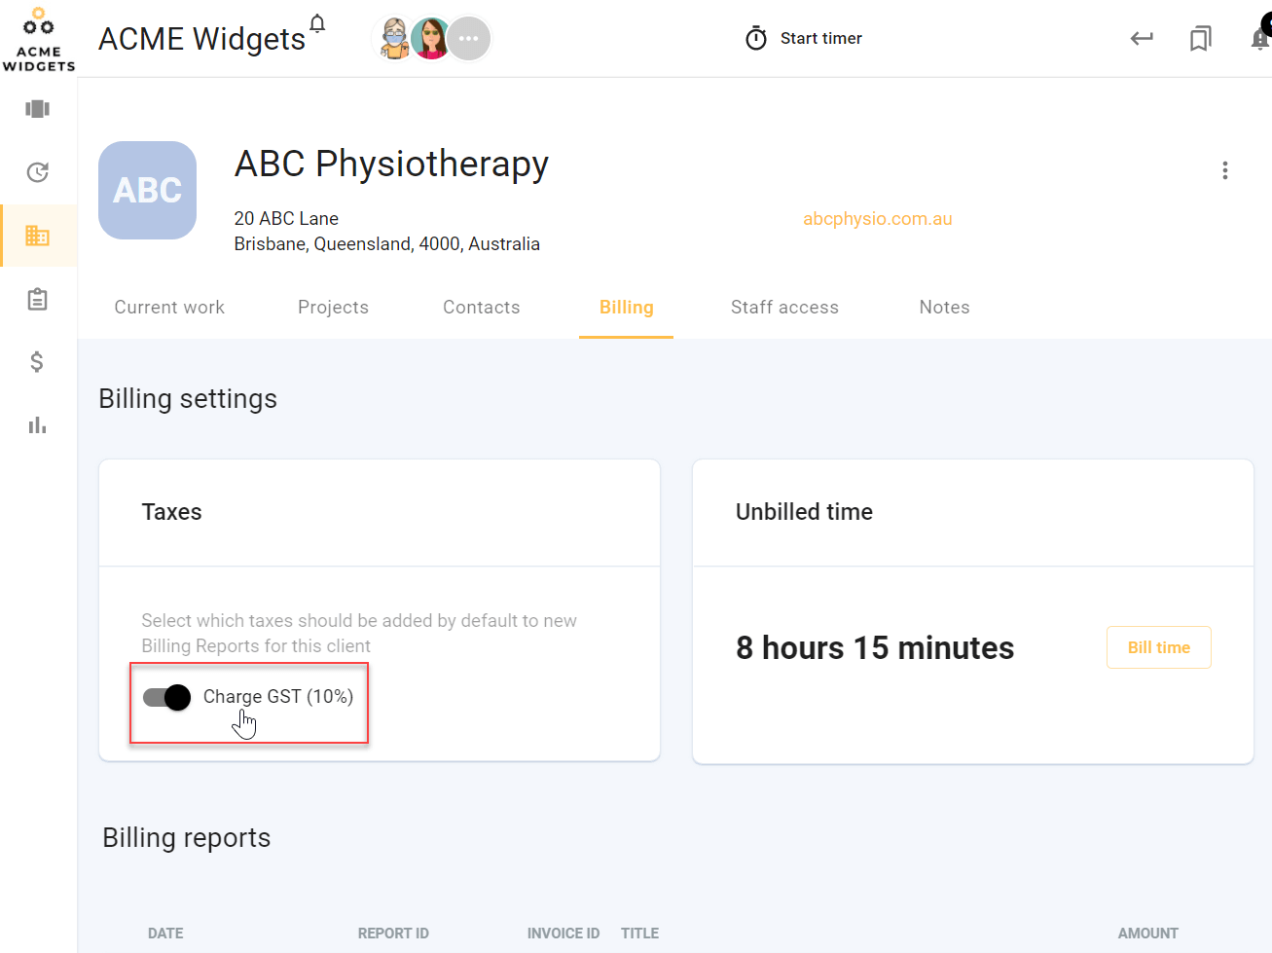Open the dollar billing sidebar icon
This screenshot has width=1272, height=953.
coord(37,362)
